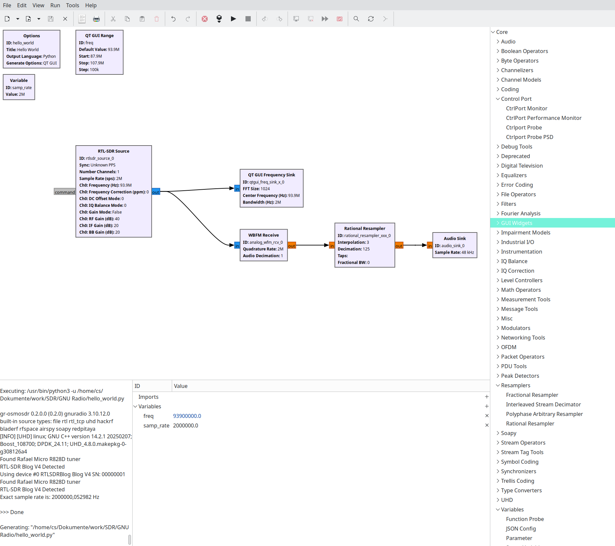This screenshot has height=546, width=615.
Task: Click the Copy icon
Action: tap(127, 19)
